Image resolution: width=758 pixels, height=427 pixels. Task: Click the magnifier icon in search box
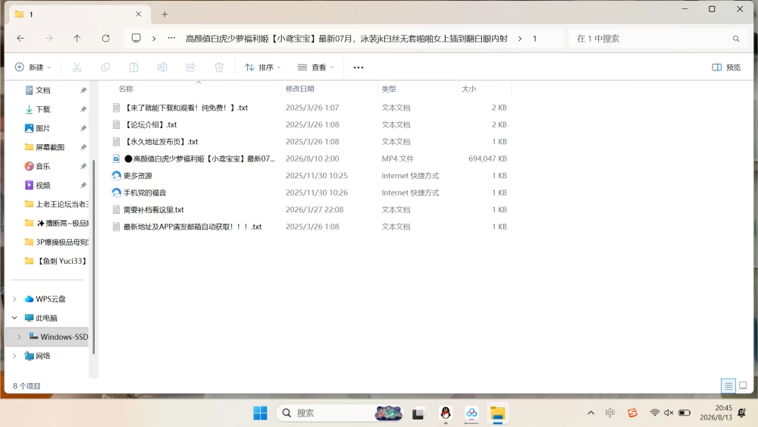click(x=736, y=39)
